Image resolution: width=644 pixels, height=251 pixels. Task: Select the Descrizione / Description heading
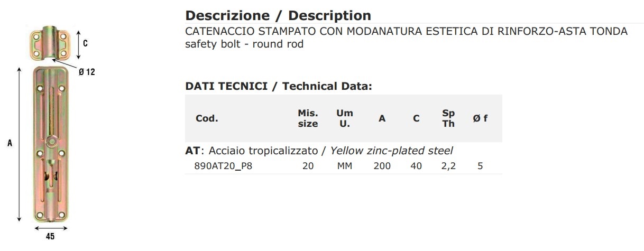(278, 15)
